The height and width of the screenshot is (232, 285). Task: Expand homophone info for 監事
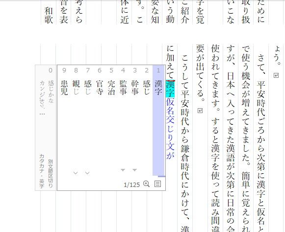click(x=123, y=170)
